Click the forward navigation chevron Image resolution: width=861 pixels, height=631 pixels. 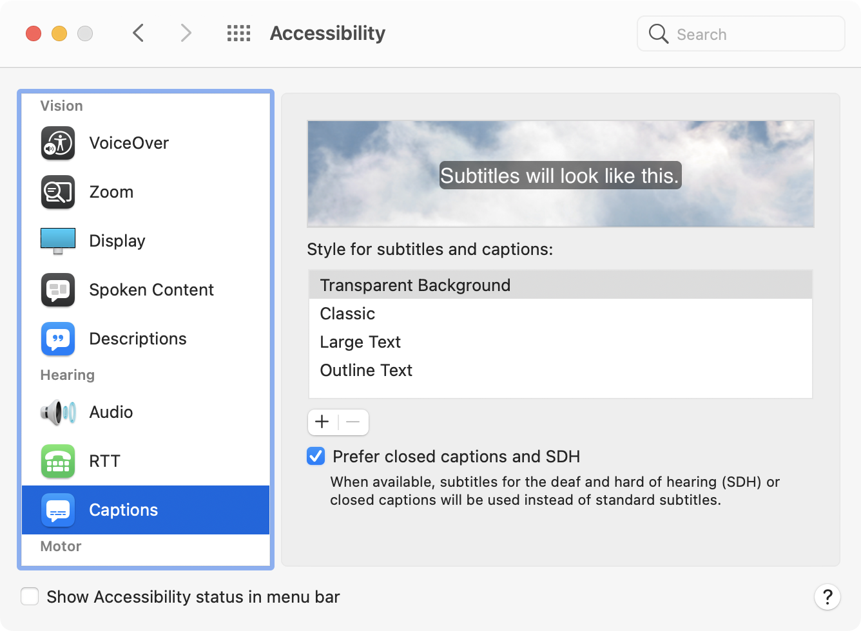click(186, 33)
